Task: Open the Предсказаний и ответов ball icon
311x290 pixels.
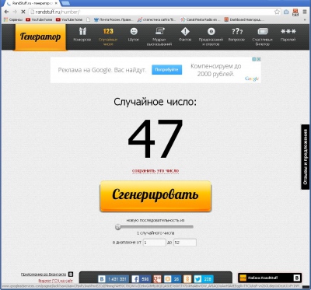Action: point(211,37)
